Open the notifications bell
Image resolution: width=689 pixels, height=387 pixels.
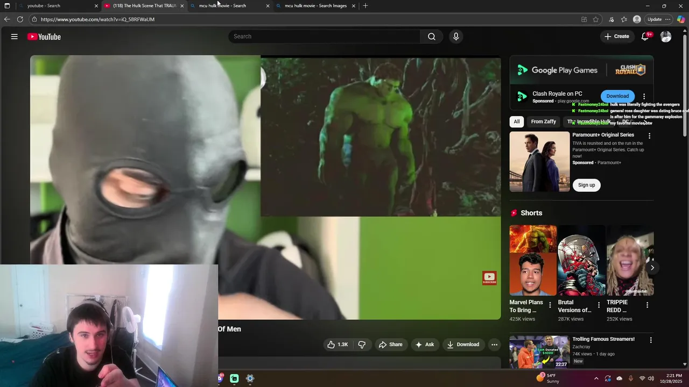pyautogui.click(x=645, y=37)
